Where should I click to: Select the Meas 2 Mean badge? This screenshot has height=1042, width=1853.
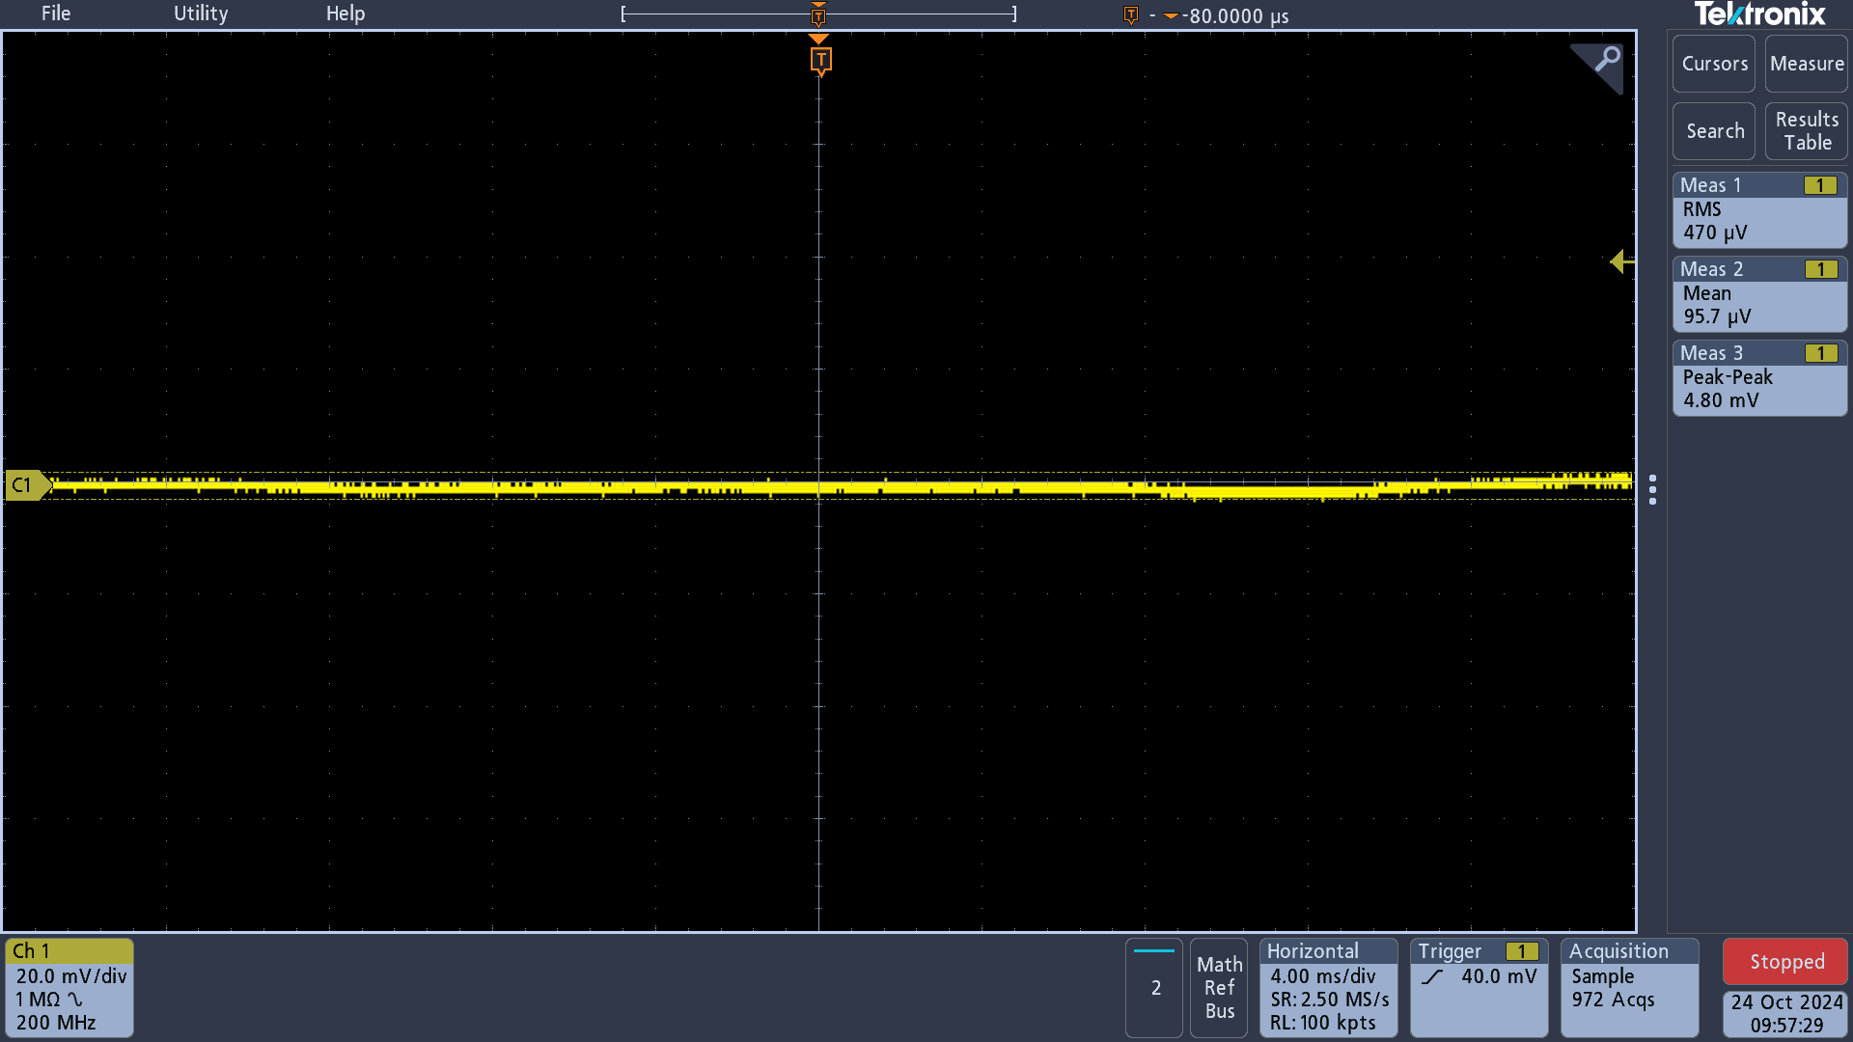click(x=1759, y=293)
